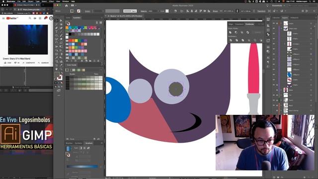Select the Magic Wand tool
Viewport: 318px width, 179px height.
(57, 24)
